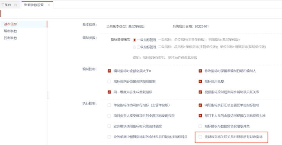Select 控制参数 in the left sidebar
Image resolution: width=282 pixels, height=145 pixels.
pyautogui.click(x=11, y=38)
